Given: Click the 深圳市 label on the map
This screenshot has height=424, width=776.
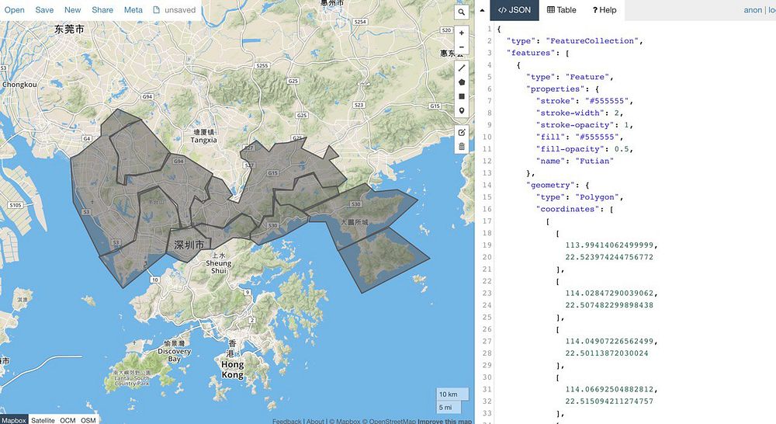Looking at the screenshot, I should (189, 245).
